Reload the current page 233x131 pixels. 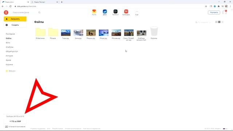coord(11,7)
